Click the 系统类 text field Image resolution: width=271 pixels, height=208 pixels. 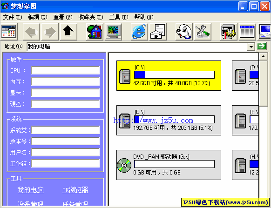tap(66, 130)
